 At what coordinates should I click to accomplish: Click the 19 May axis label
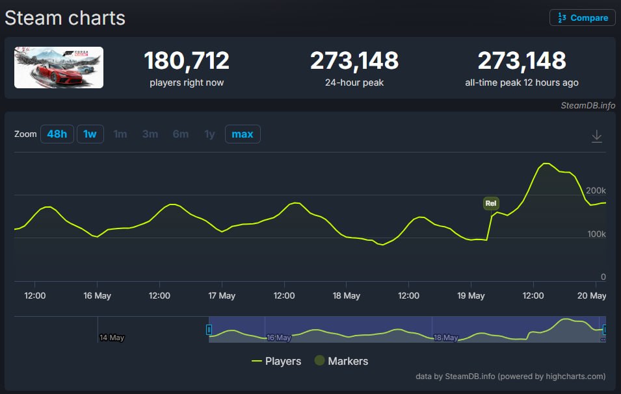click(471, 295)
